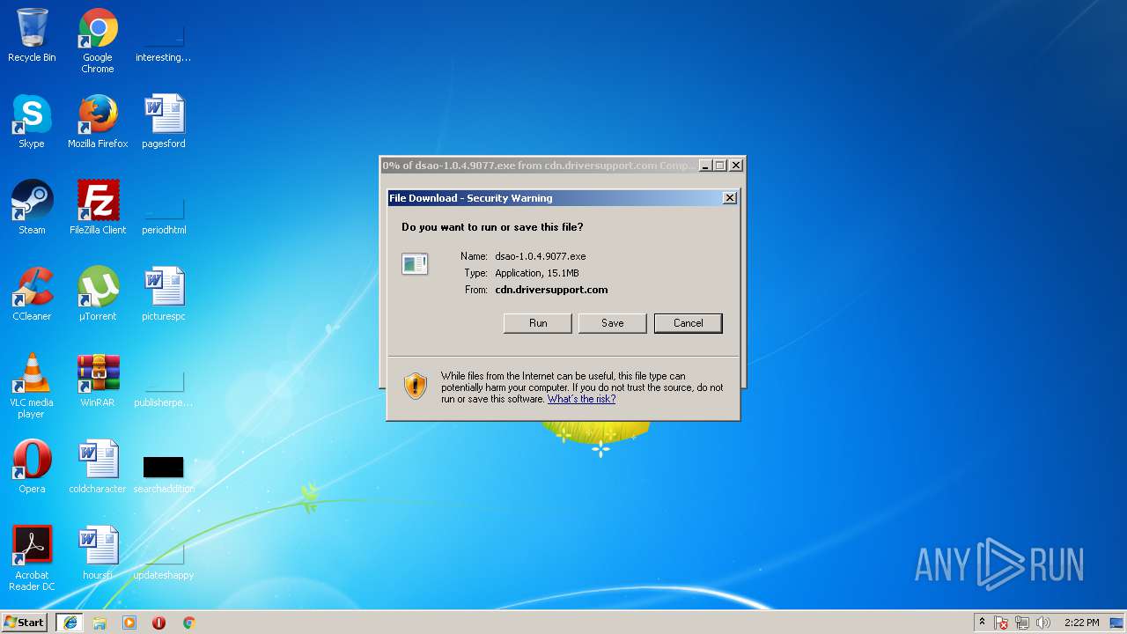This screenshot has width=1127, height=634.
Task: Launch WinRAR from the desktop
Action: tap(98, 380)
